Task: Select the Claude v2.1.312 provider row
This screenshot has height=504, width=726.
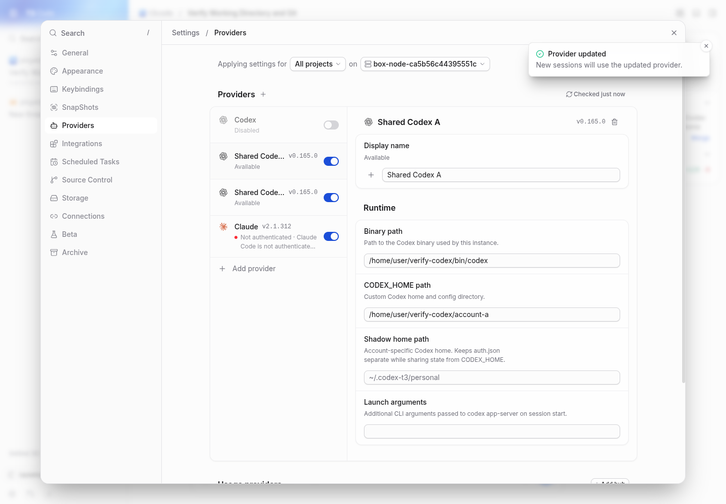Action: pyautogui.click(x=278, y=236)
